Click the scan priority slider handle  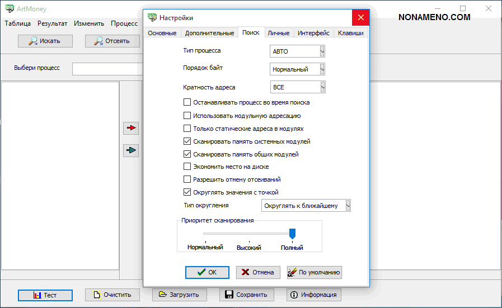292,233
